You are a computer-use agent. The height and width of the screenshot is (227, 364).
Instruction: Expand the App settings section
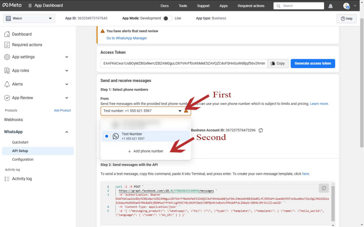66,57
